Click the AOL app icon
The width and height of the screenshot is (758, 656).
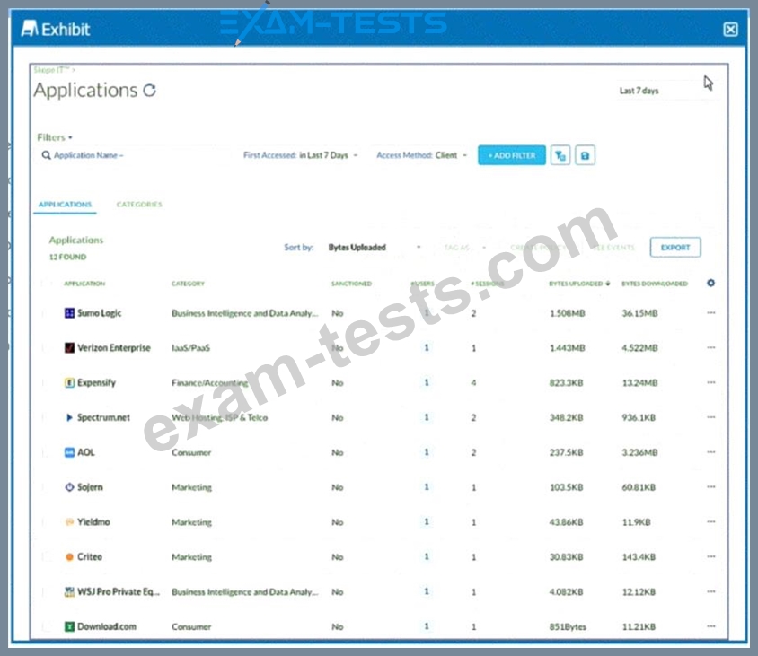(70, 452)
